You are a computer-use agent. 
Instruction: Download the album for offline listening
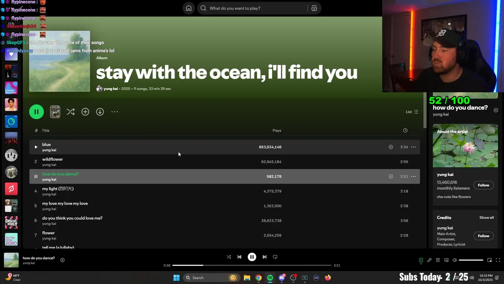(x=100, y=112)
